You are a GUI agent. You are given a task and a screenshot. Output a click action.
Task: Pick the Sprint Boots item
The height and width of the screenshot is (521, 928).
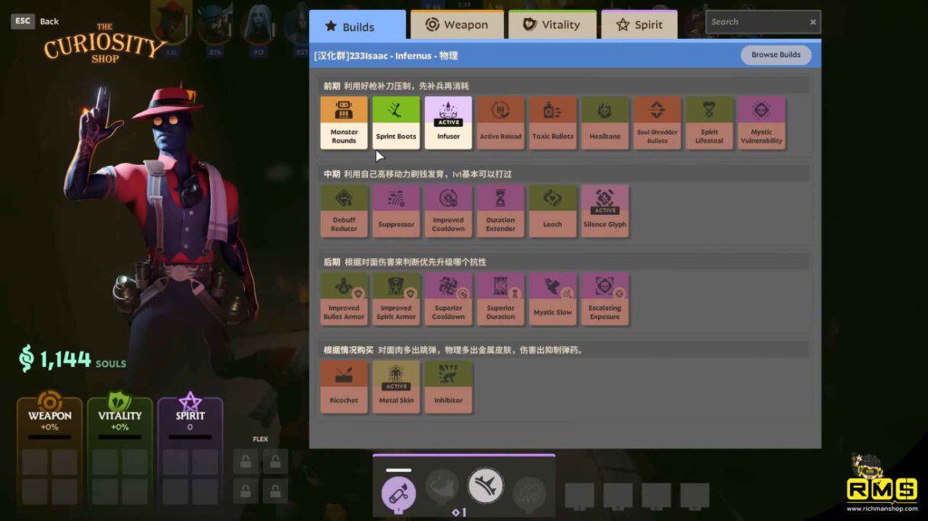click(396, 122)
